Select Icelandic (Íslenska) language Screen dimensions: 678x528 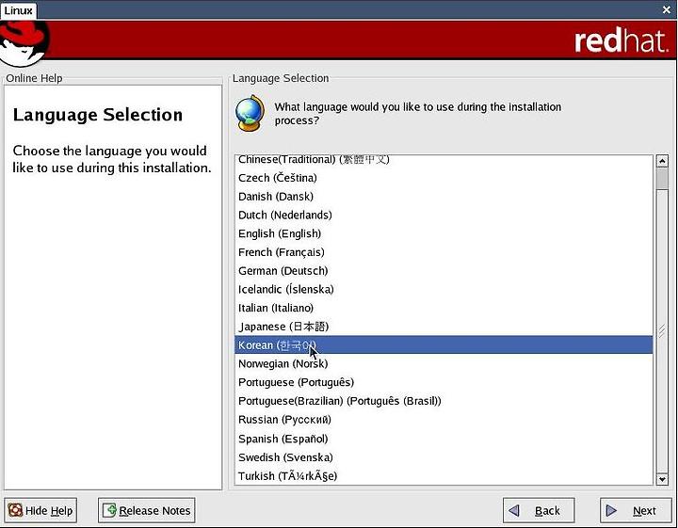[x=444, y=289]
